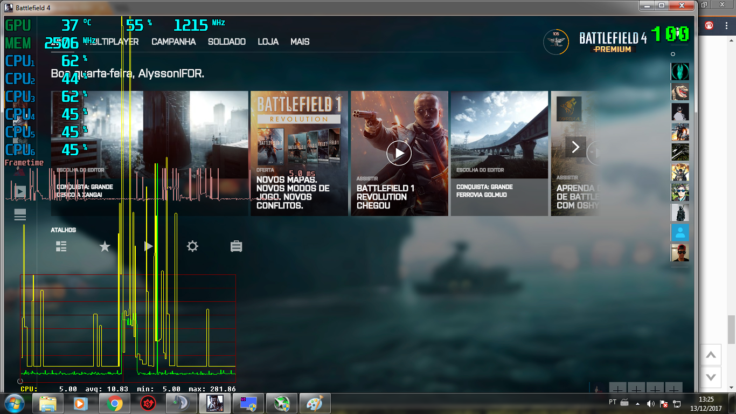The image size is (736, 414).
Task: Click the Chrome page vertical scrollbar thumb
Action: pyautogui.click(x=732, y=329)
